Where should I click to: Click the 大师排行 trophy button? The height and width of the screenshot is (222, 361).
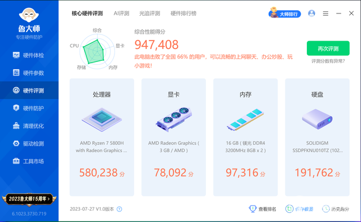point(285,14)
